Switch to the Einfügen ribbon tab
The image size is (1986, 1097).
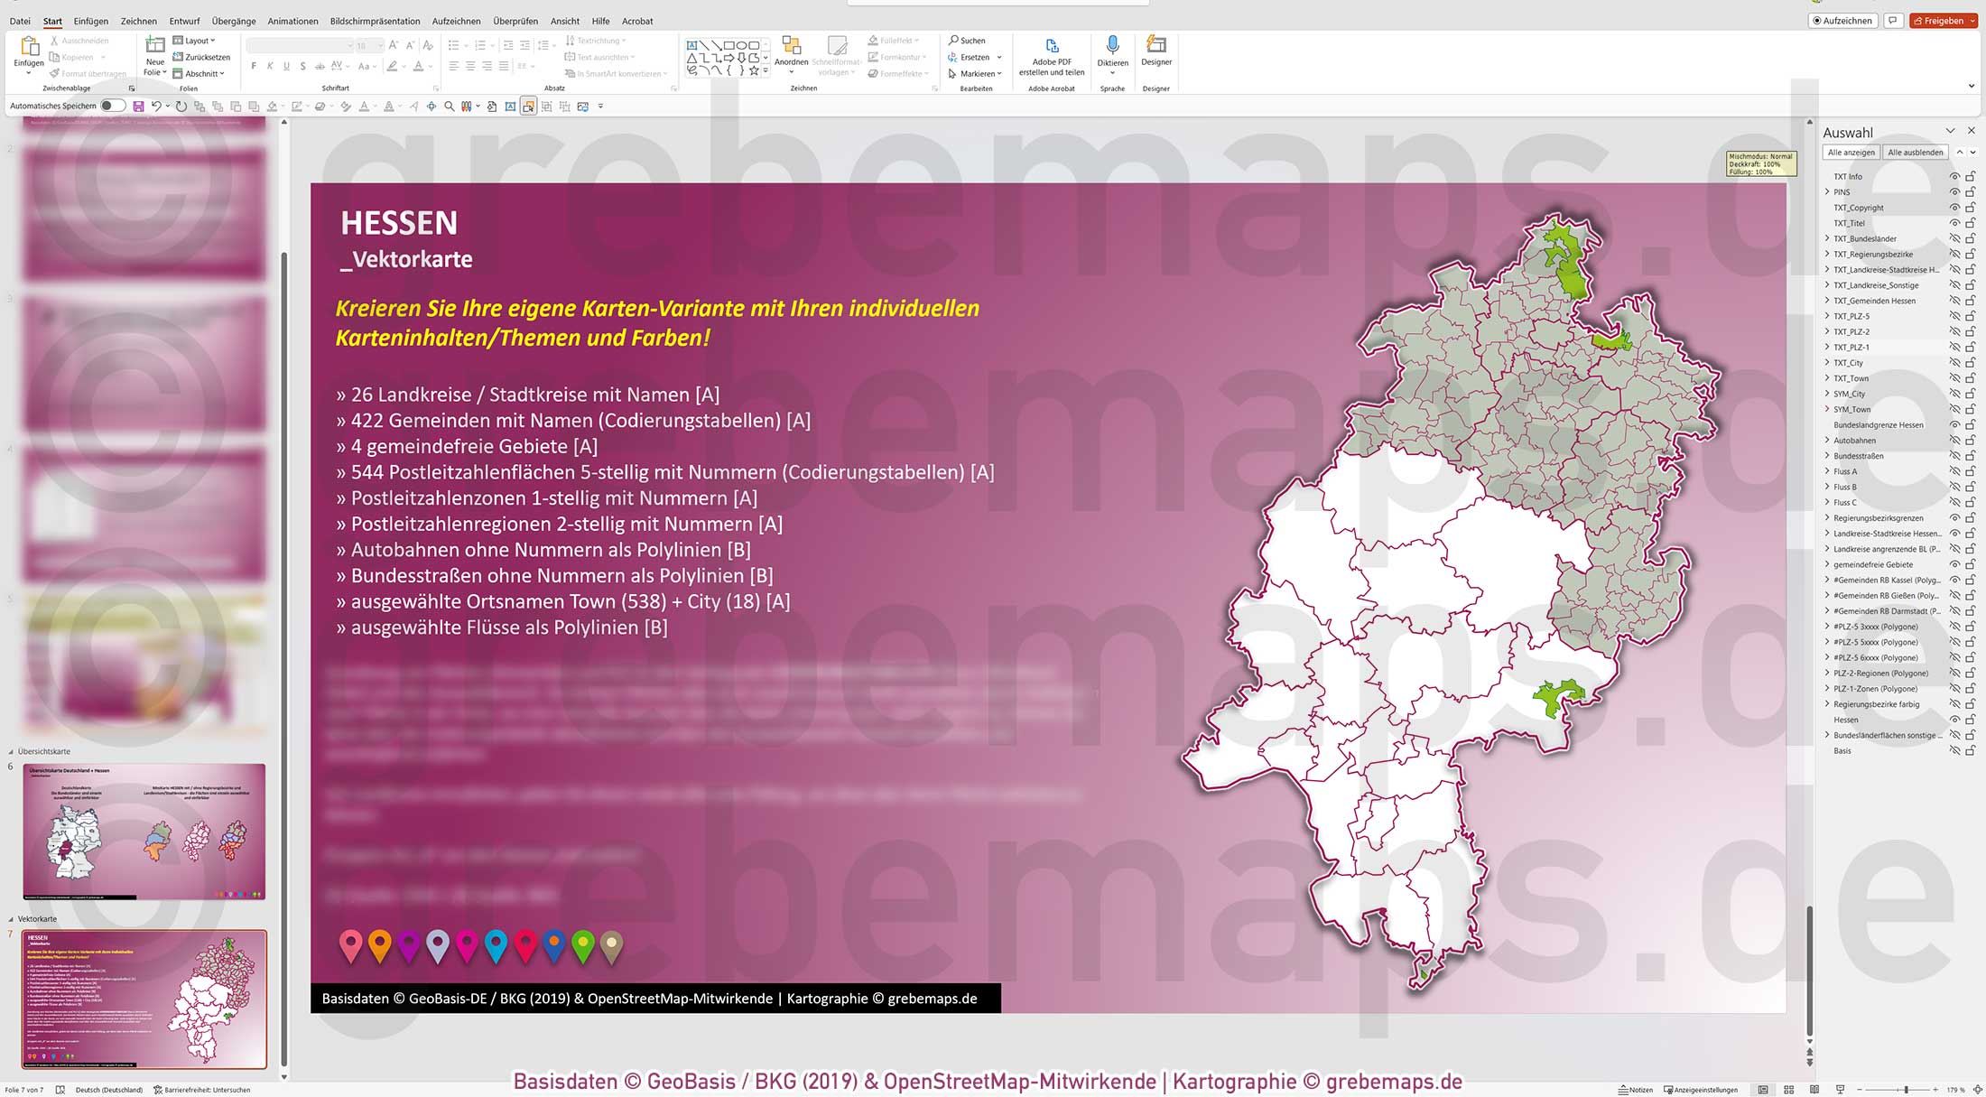click(x=90, y=21)
